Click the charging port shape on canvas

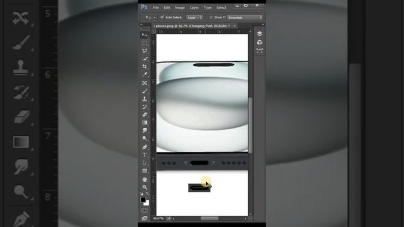[x=199, y=188]
